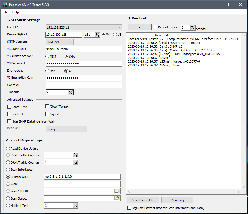This screenshot has width=248, height=214.
Task: Click the Scan OIDLIB path field
Action: click(x=79, y=191)
